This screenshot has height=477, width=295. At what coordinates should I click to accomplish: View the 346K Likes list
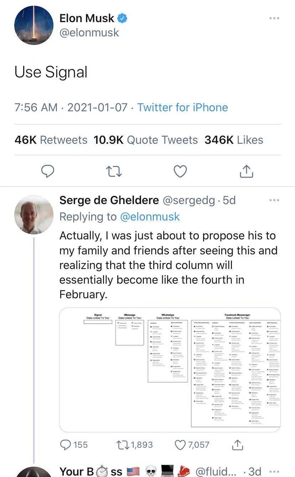234,140
